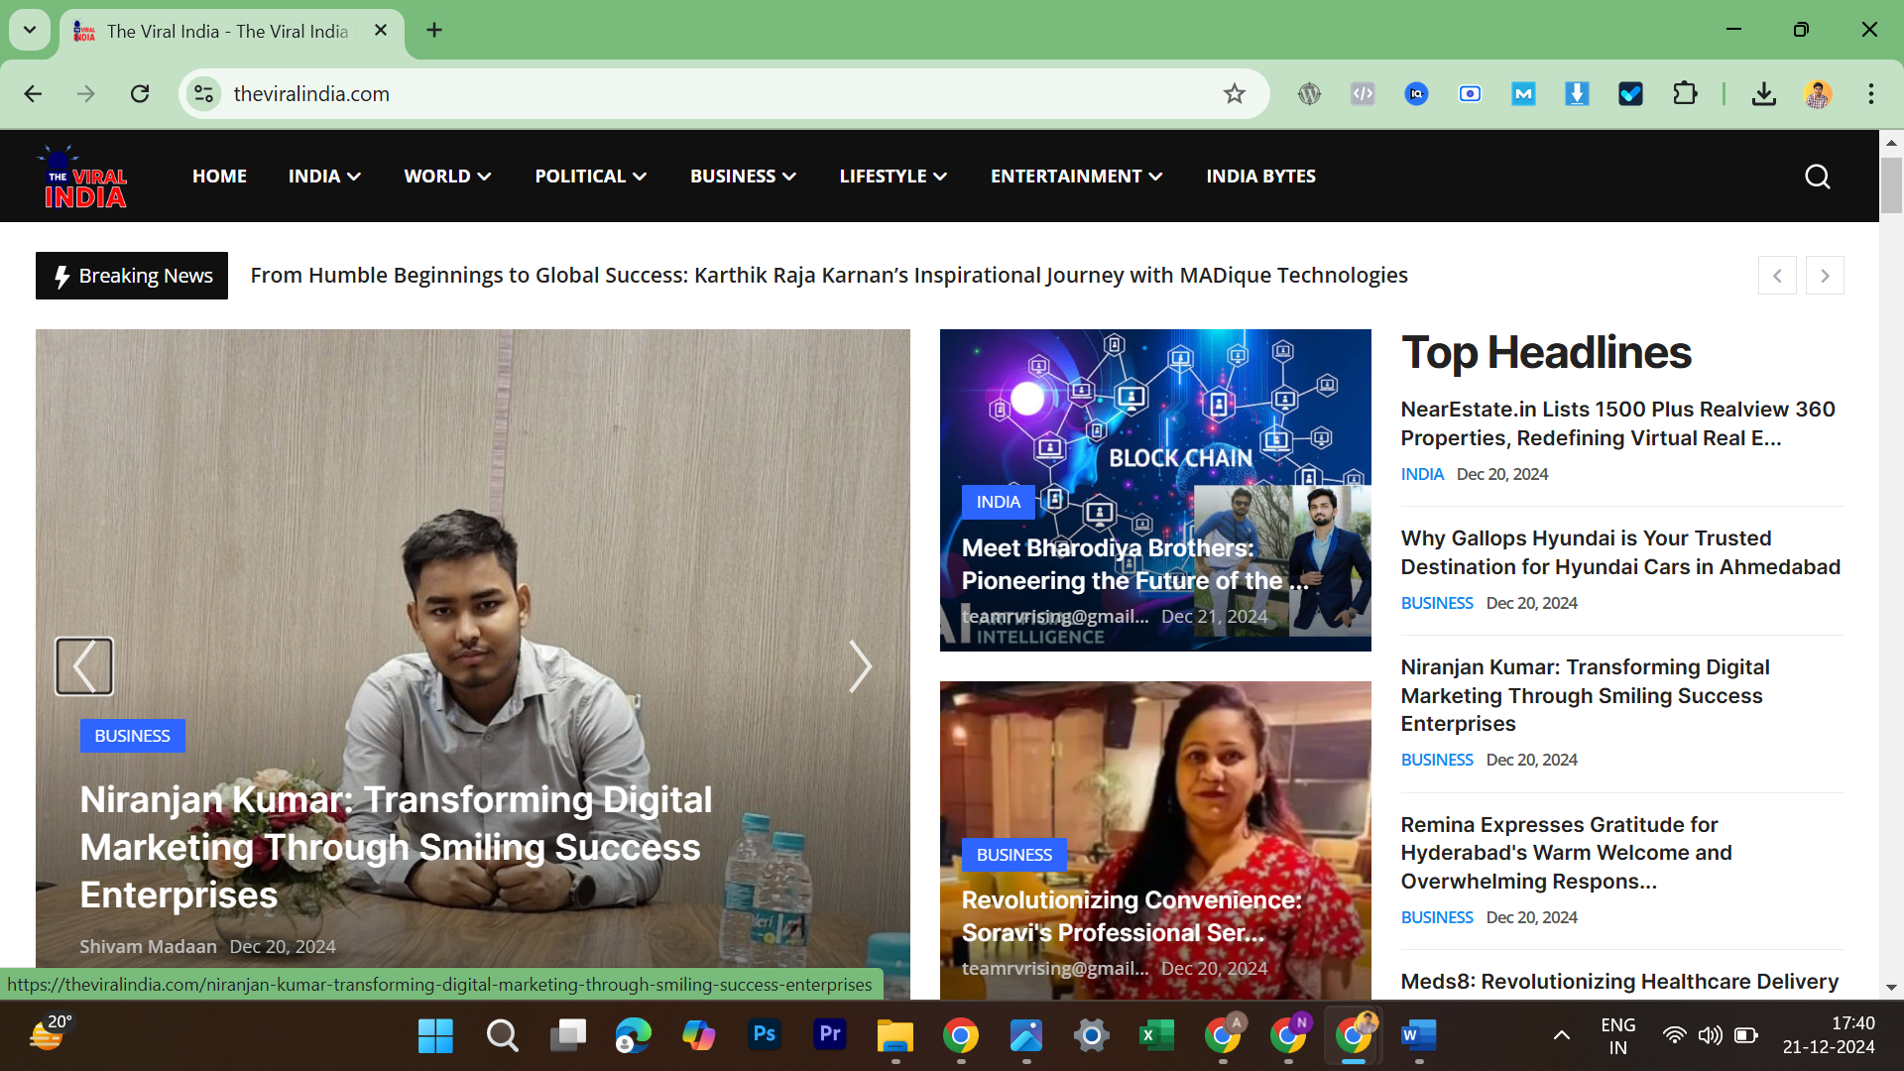Open the checkmark extension icon
This screenshot has width=1904, height=1071.
1630,94
